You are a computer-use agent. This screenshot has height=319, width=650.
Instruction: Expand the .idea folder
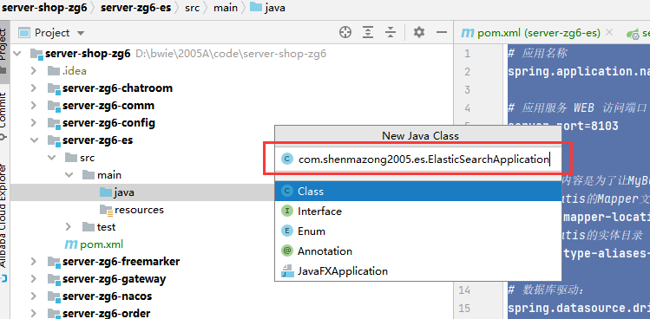coord(34,71)
